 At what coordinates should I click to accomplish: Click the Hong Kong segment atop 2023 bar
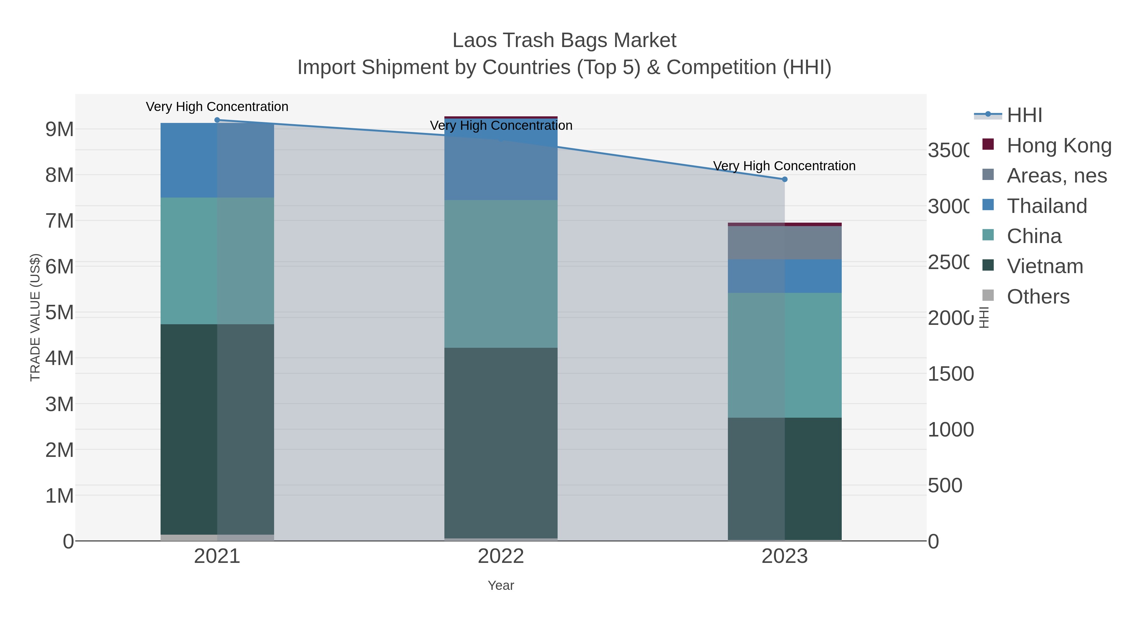tap(785, 225)
